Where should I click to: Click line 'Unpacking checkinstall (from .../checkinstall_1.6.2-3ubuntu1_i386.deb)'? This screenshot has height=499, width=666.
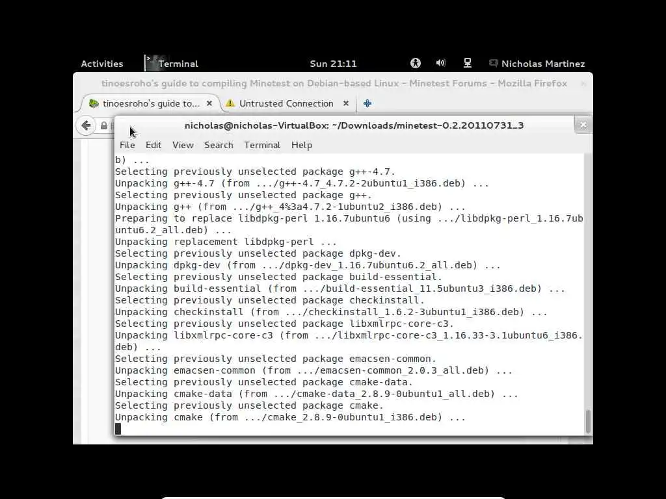[331, 312]
